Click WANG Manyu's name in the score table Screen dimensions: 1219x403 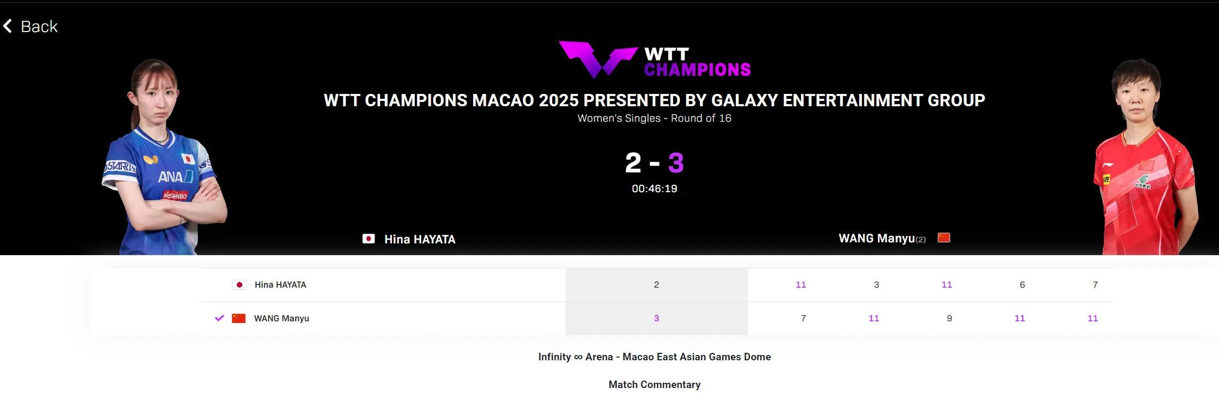coord(281,319)
